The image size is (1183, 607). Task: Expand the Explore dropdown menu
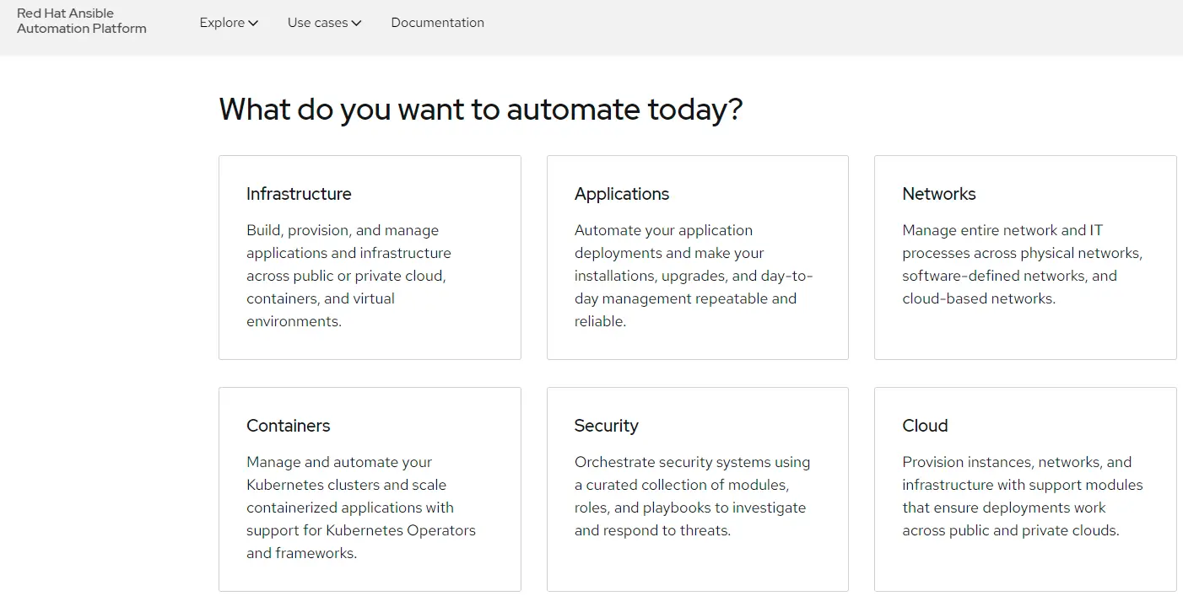coord(228,23)
